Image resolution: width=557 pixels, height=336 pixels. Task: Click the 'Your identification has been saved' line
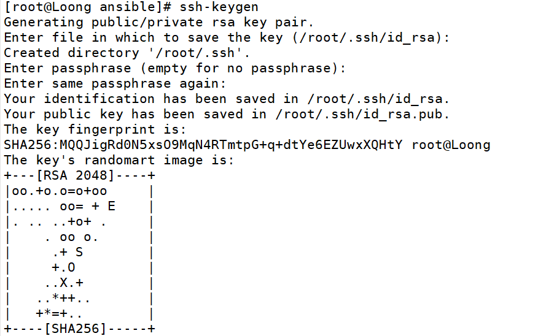(227, 99)
